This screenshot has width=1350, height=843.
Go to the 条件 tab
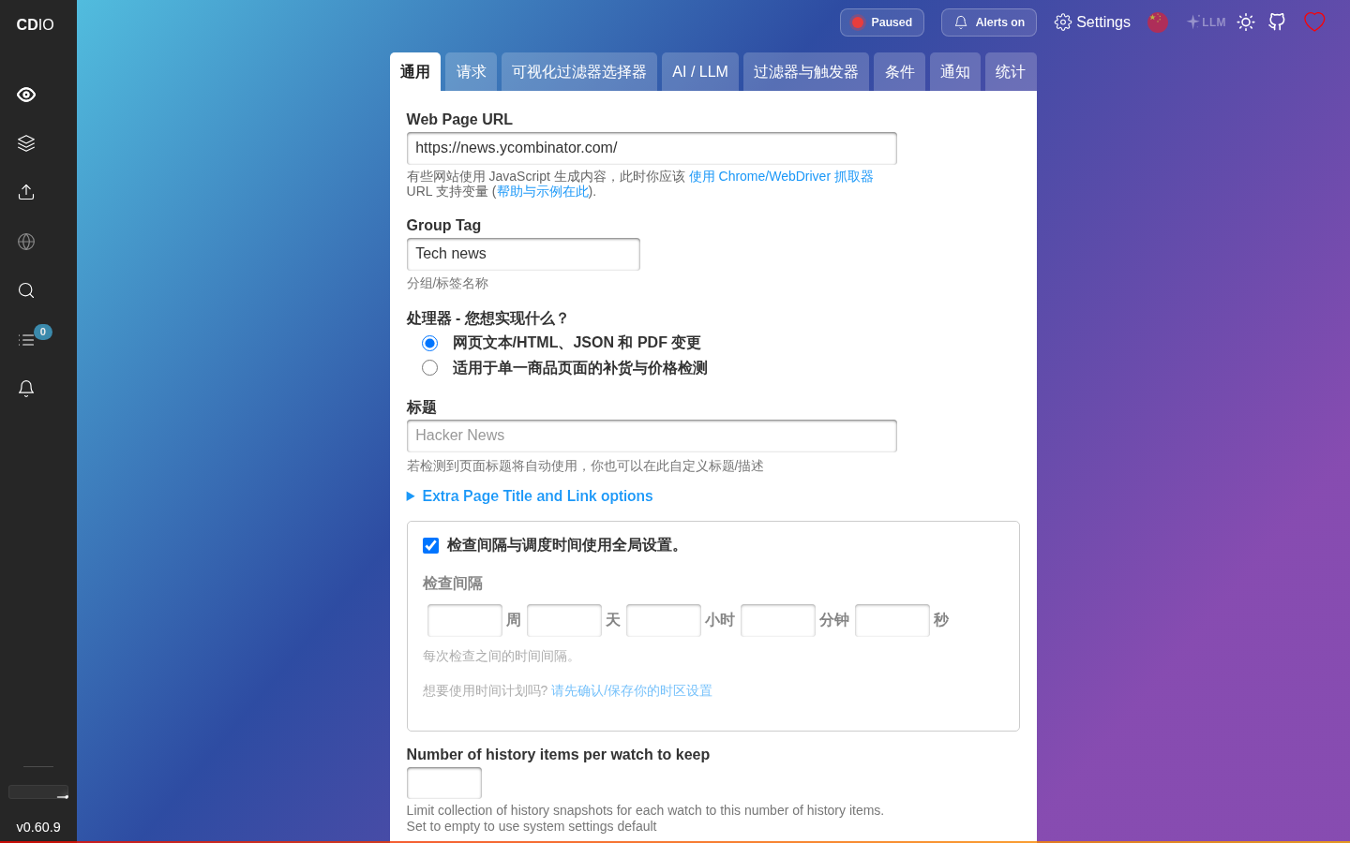900,72
